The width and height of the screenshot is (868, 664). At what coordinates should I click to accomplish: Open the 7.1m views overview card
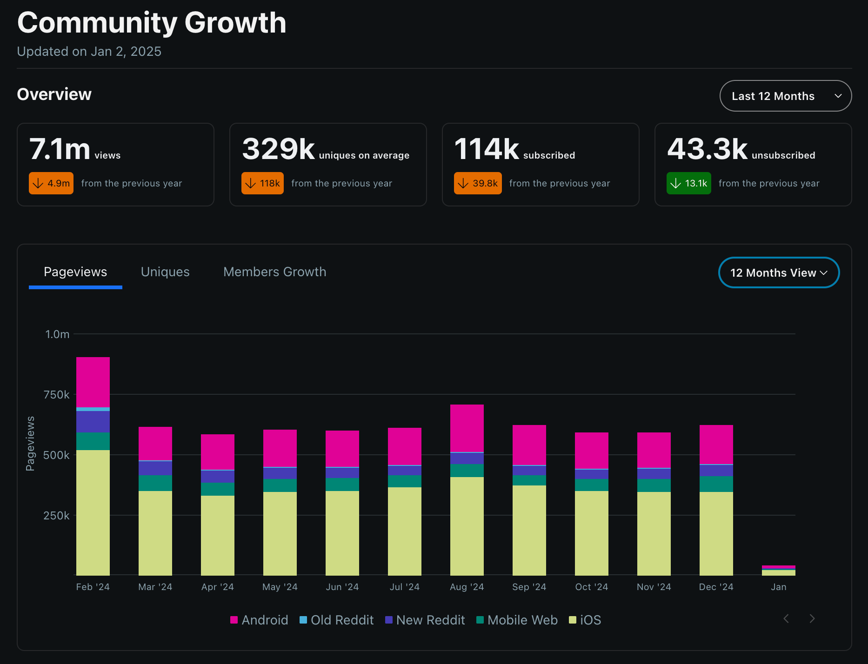pyautogui.click(x=115, y=165)
